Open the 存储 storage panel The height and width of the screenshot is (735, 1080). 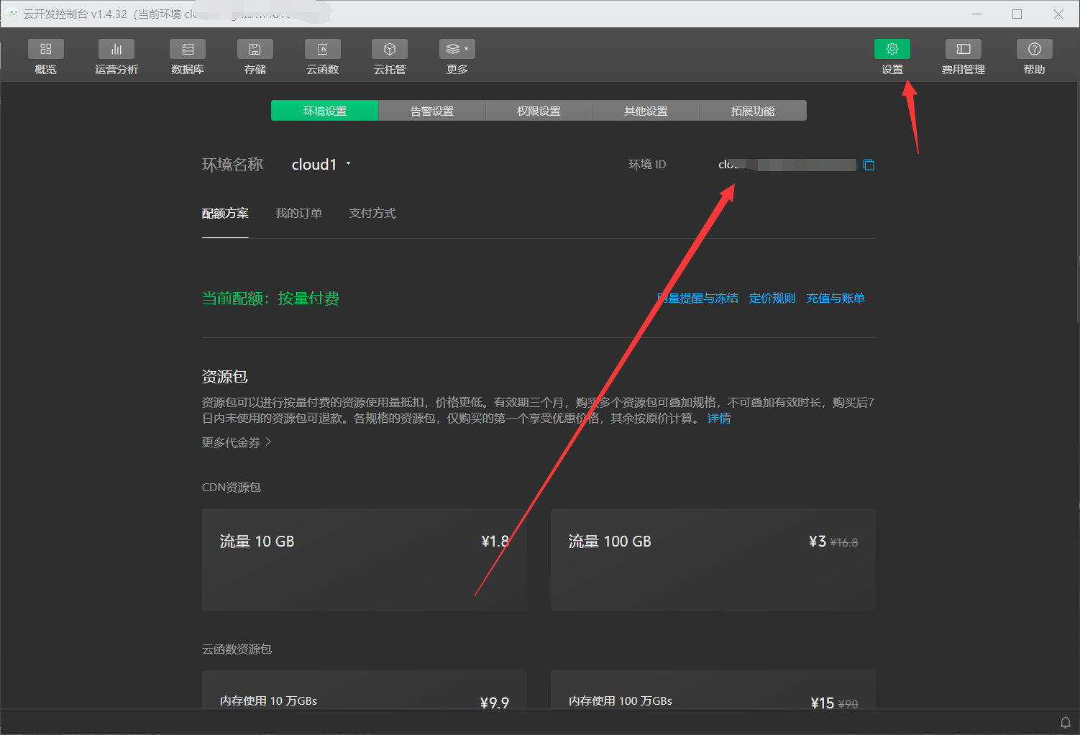pos(255,57)
